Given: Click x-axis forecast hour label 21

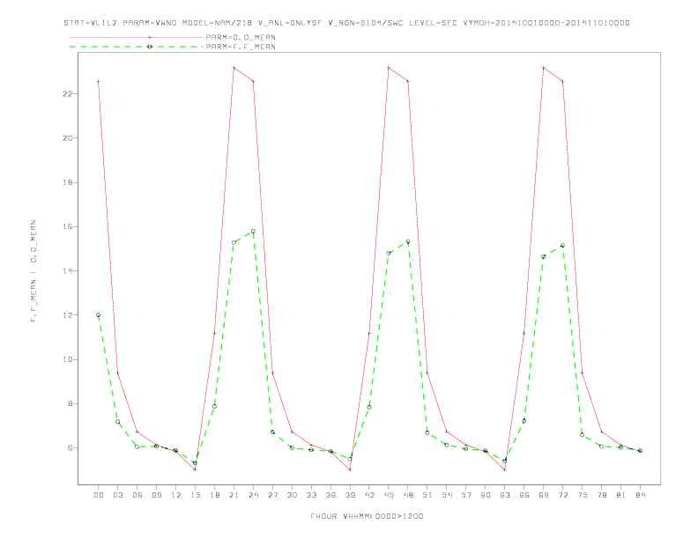Looking at the screenshot, I should 234,495.
